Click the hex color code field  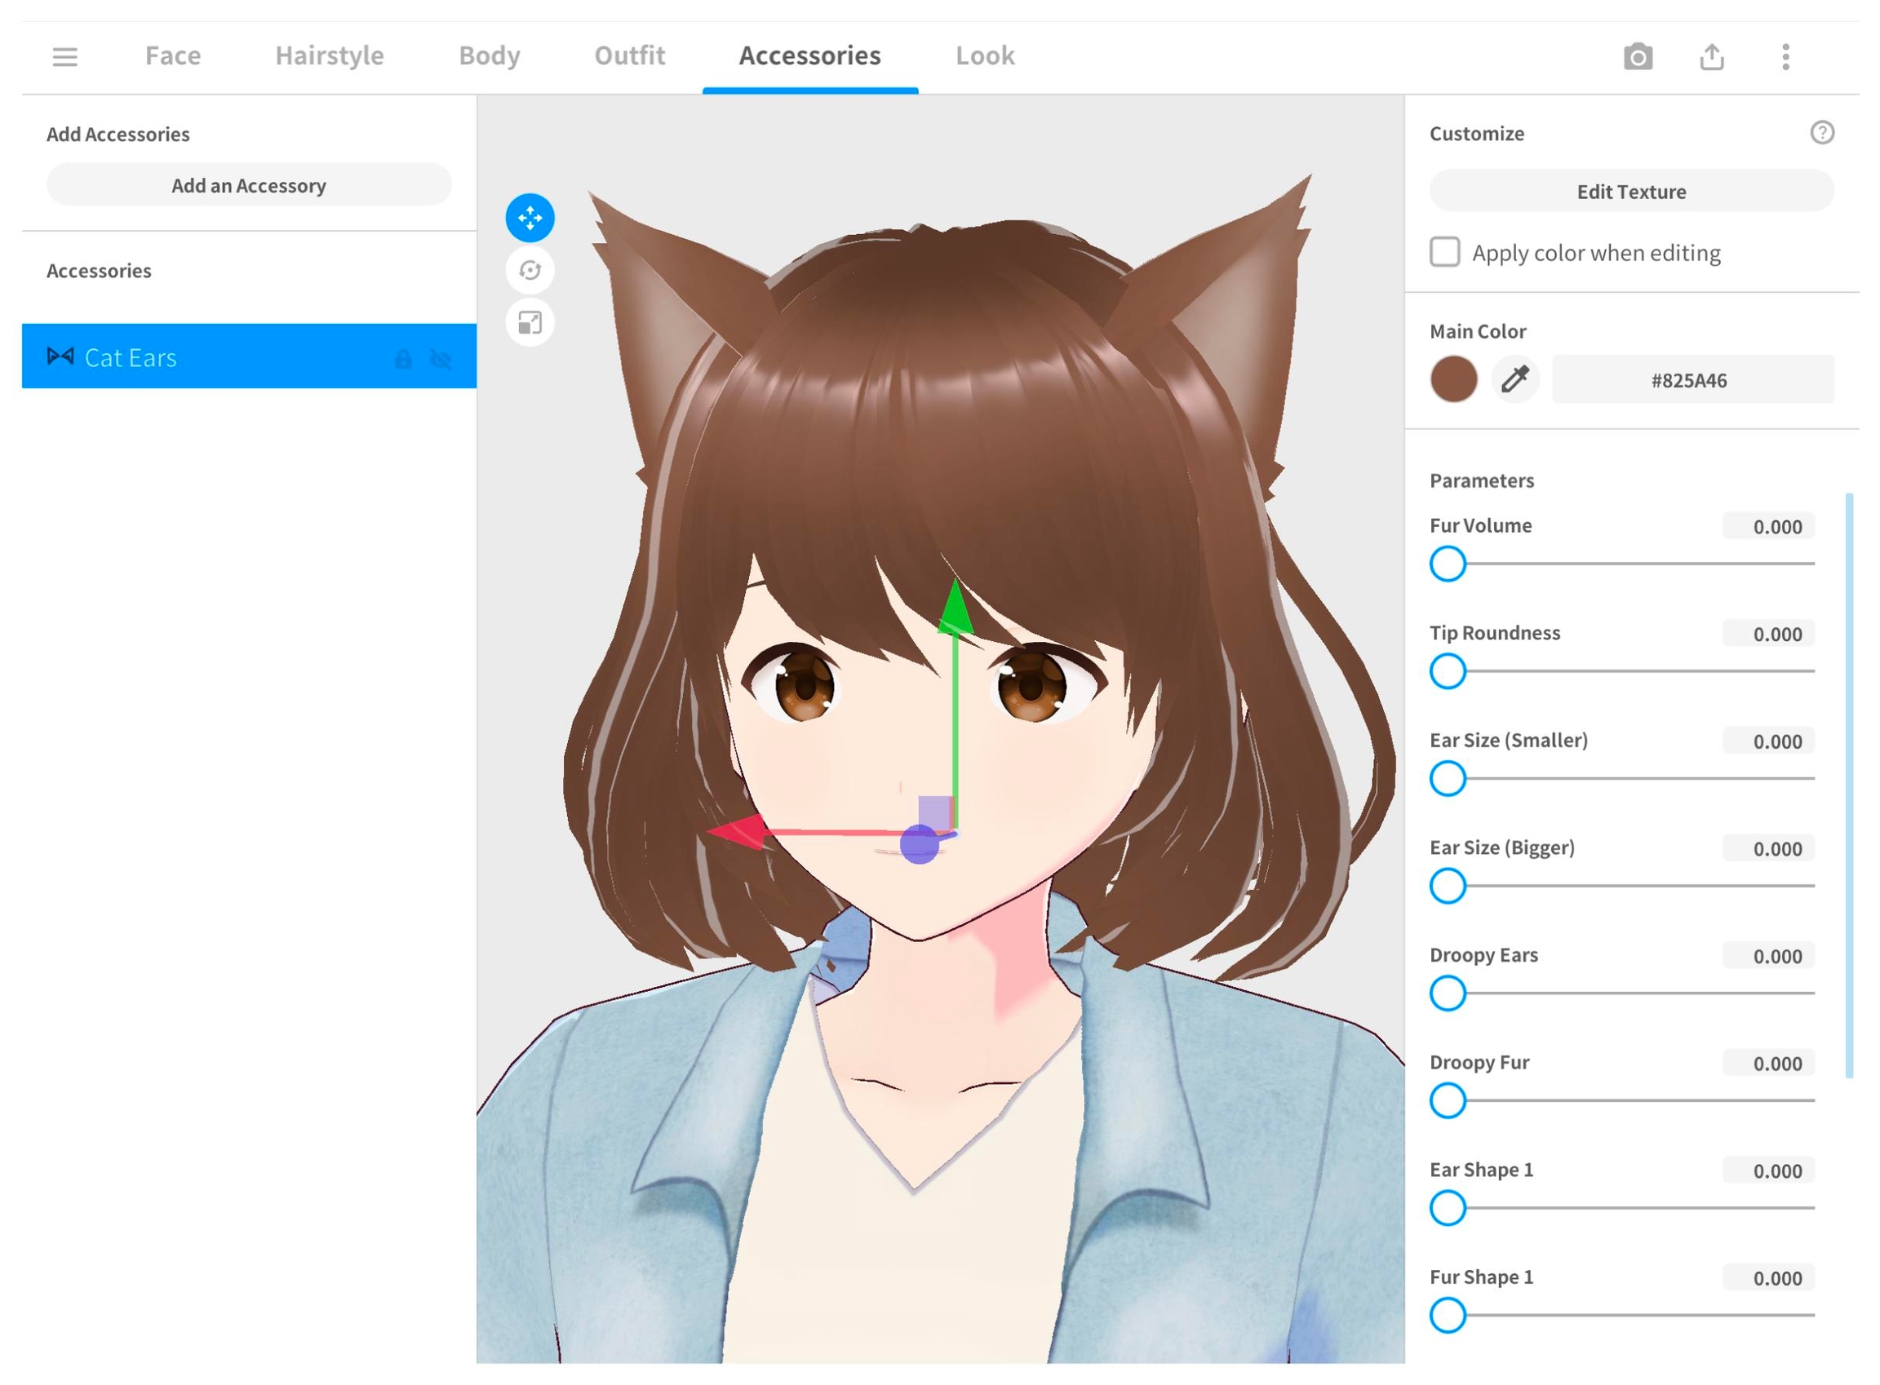pyautogui.click(x=1692, y=380)
